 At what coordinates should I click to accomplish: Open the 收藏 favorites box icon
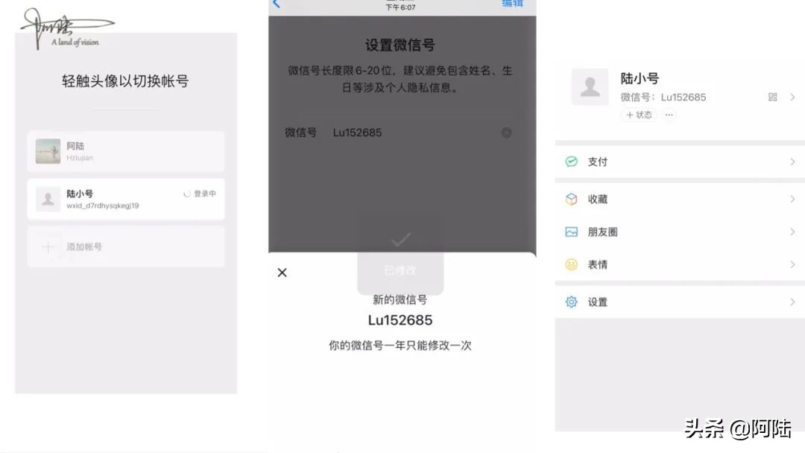(x=571, y=198)
